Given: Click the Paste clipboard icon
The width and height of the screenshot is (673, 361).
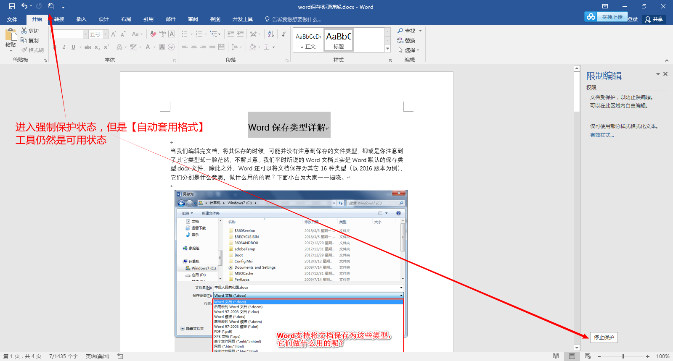Looking at the screenshot, I should pos(11,35).
